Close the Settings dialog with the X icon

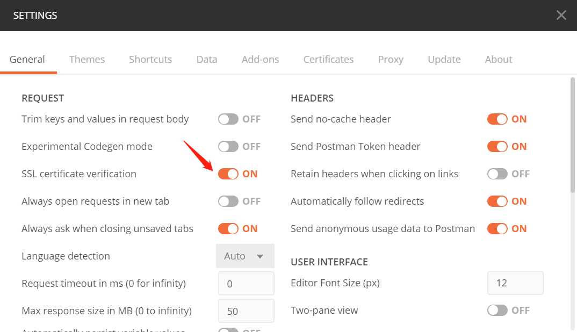561,15
